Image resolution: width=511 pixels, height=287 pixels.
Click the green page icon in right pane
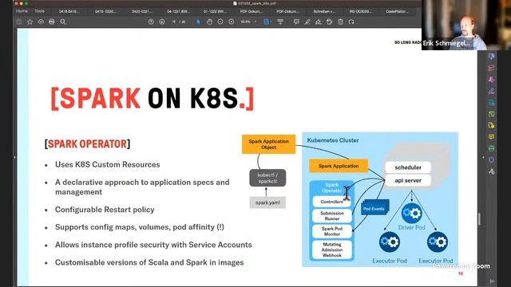tap(492, 114)
